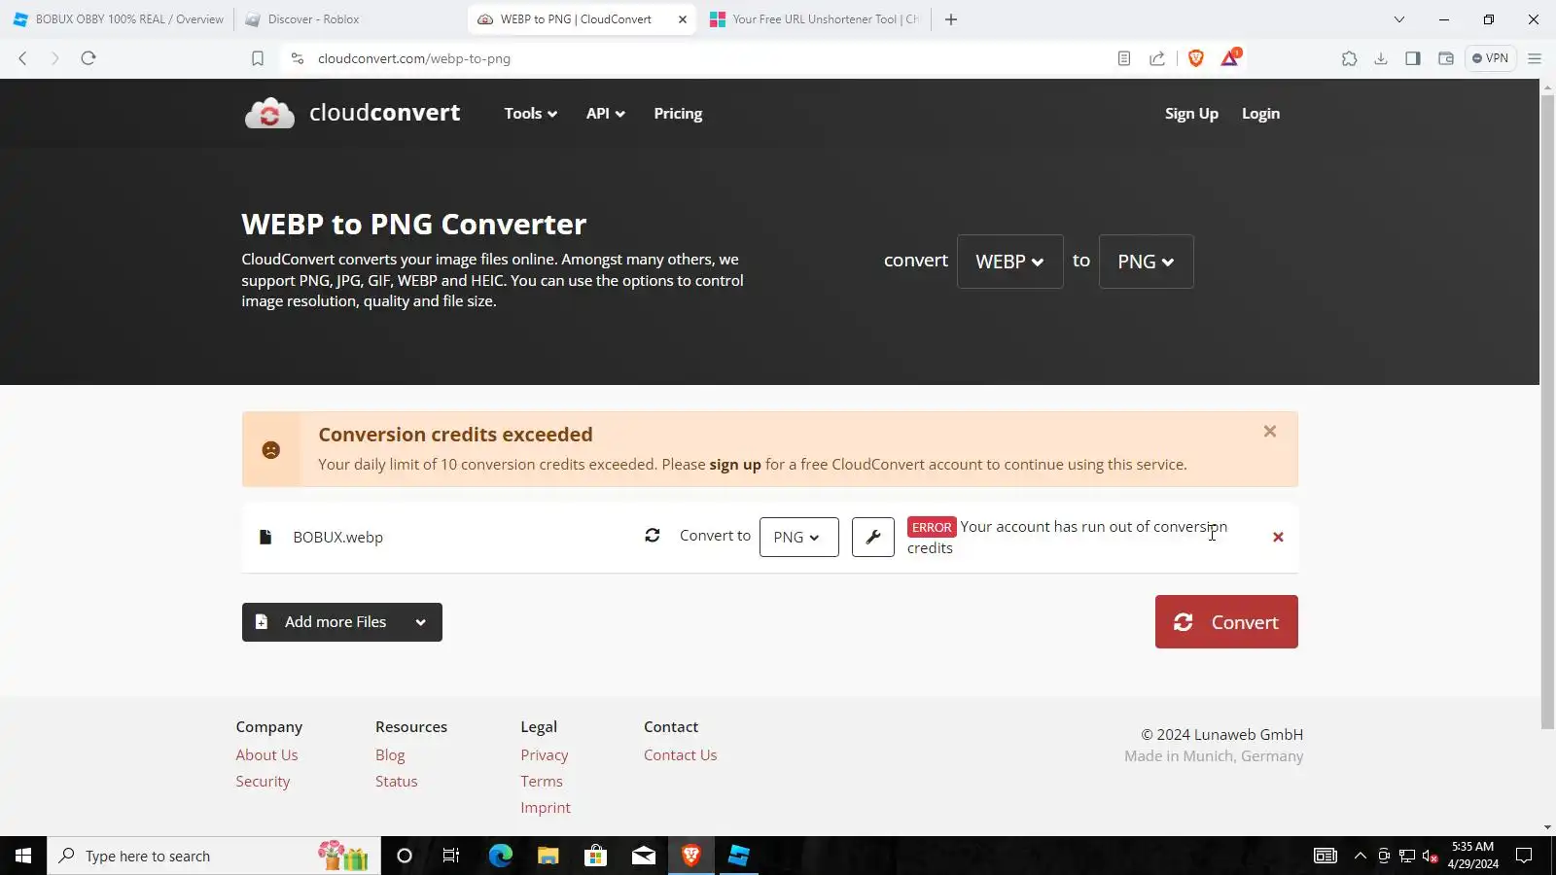Open File Explorer from the taskbar
The height and width of the screenshot is (875, 1556).
click(548, 856)
